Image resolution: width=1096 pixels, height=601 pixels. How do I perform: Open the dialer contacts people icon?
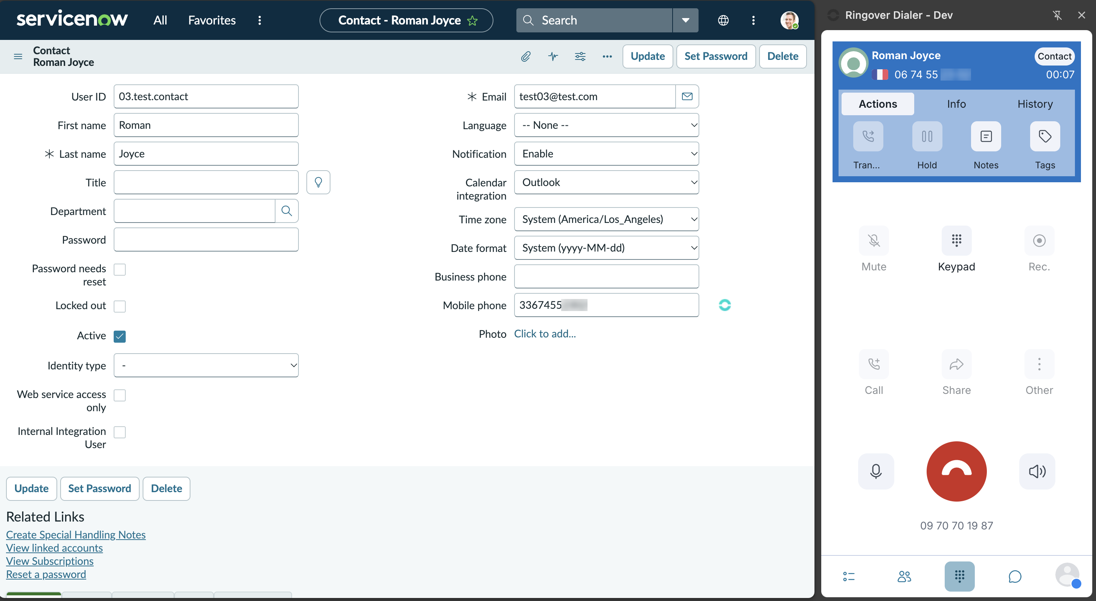pyautogui.click(x=904, y=576)
